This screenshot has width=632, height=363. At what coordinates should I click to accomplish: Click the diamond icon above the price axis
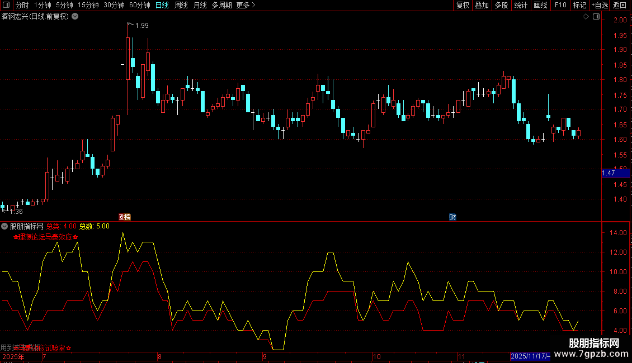pyautogui.click(x=586, y=17)
